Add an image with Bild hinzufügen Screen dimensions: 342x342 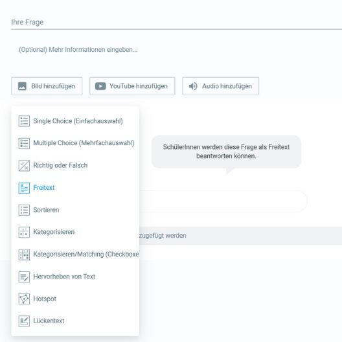[47, 86]
